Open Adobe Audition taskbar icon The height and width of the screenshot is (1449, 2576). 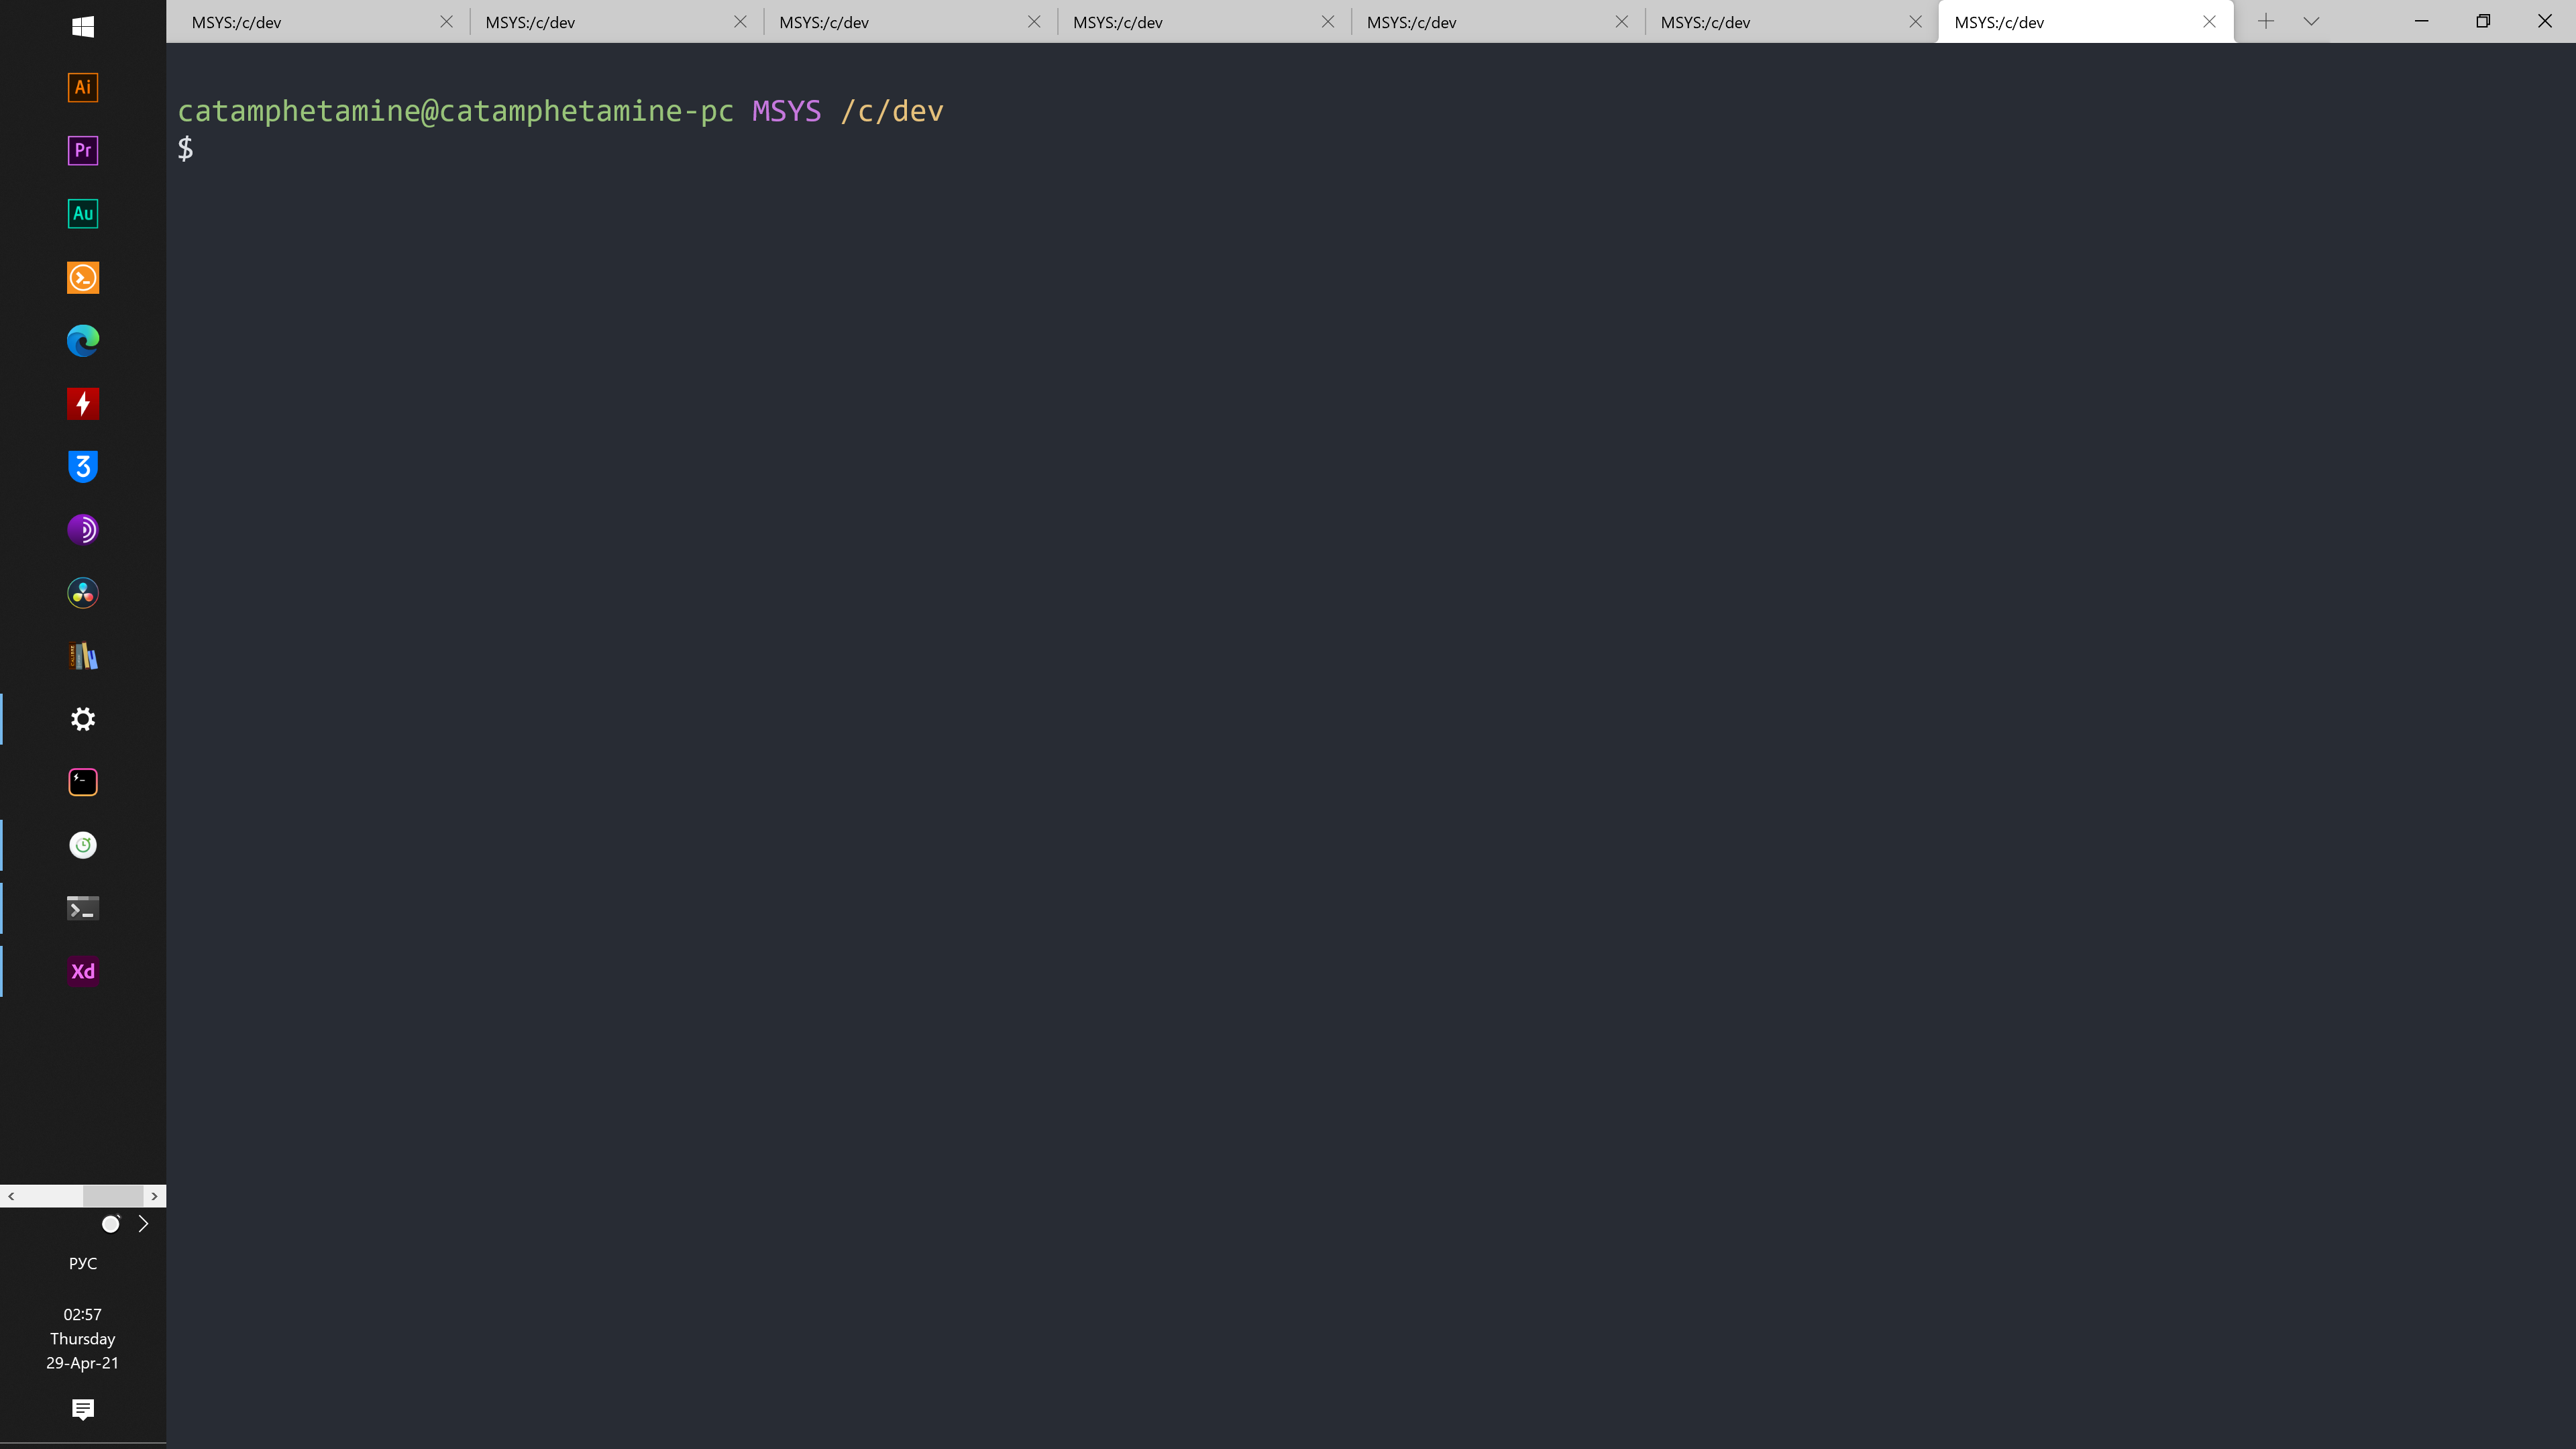click(83, 213)
